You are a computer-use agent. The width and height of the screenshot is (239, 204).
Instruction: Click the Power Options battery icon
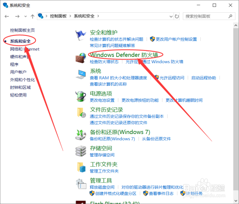pos(80,96)
